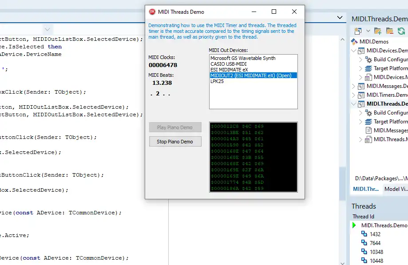Click the Thread Id column header
This screenshot has height=265, width=408.
pos(363,216)
